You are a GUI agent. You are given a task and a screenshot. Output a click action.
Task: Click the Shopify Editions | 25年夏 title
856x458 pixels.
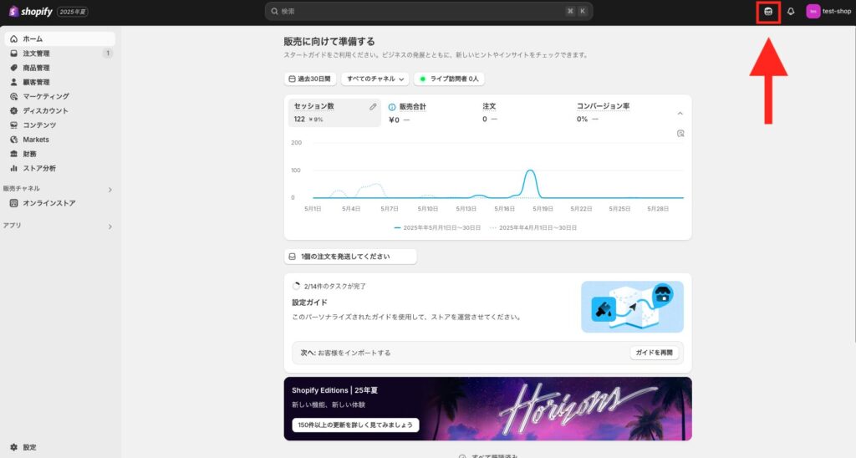[x=334, y=390]
